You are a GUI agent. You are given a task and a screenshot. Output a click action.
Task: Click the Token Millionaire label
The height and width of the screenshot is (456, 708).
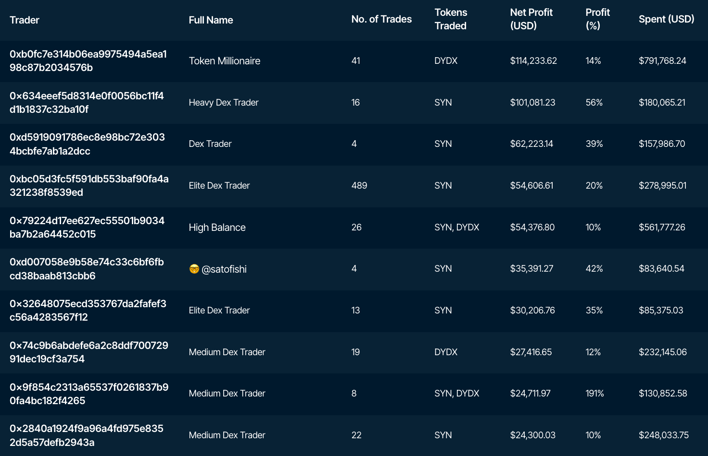pyautogui.click(x=225, y=61)
